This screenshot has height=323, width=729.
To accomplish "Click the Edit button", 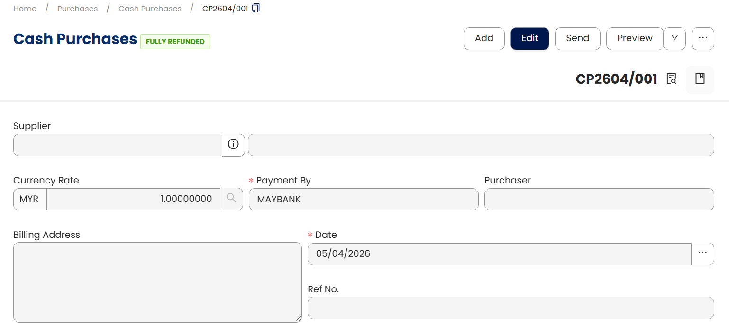I will [x=530, y=38].
